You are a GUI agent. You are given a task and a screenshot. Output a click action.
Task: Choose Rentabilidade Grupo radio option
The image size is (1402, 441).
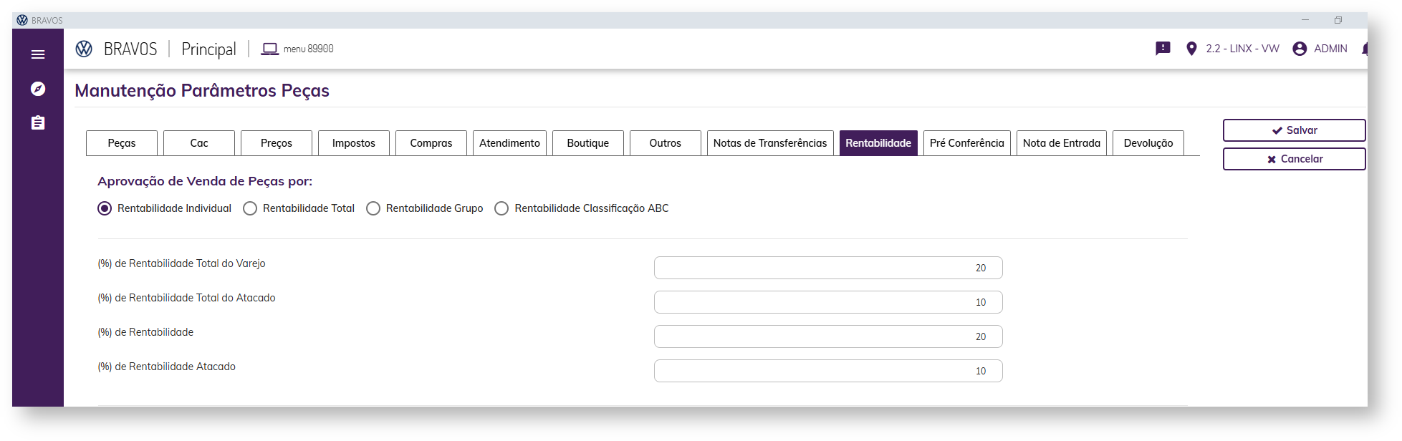[x=373, y=208]
